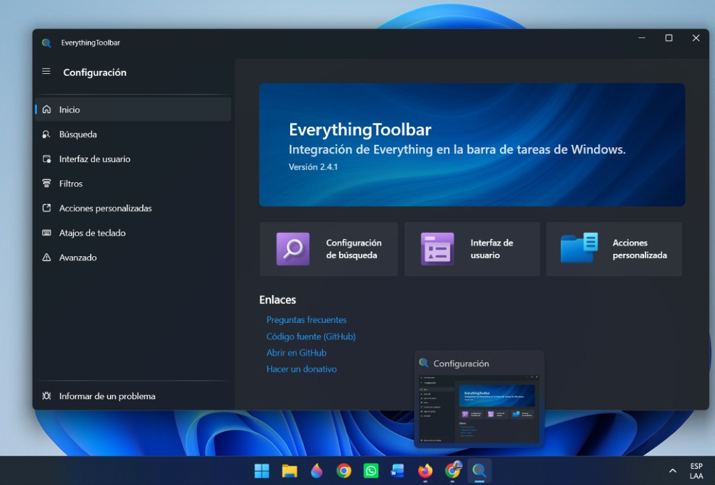715x485 pixels.
Task: Open the Código fuente (GitHub) link
Action: click(x=311, y=337)
